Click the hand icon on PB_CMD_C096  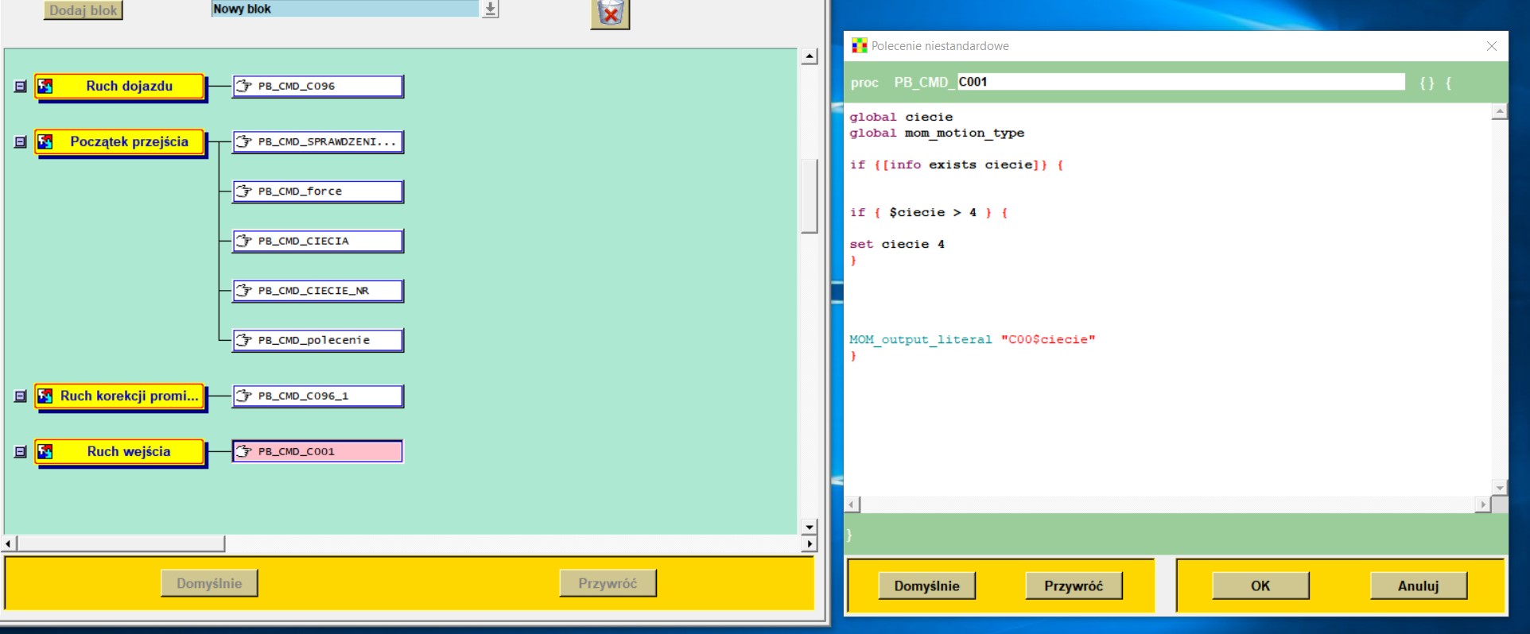(244, 86)
